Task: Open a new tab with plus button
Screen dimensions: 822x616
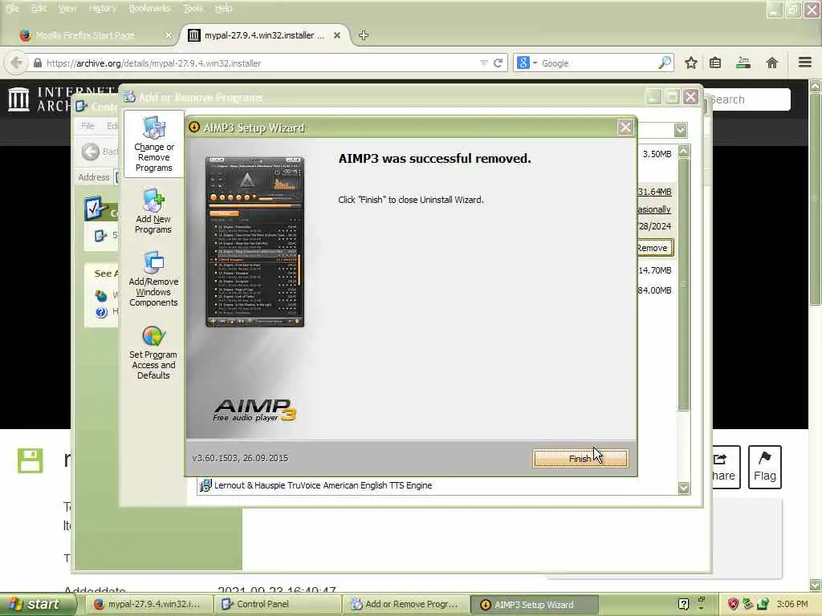Action: coord(364,35)
